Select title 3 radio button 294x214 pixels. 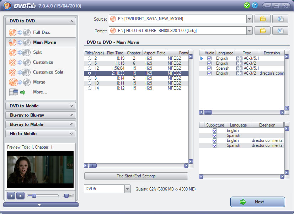(90, 78)
